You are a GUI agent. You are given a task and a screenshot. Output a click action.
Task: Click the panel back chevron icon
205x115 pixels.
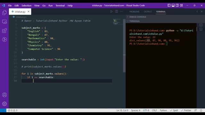tap(197, 11)
